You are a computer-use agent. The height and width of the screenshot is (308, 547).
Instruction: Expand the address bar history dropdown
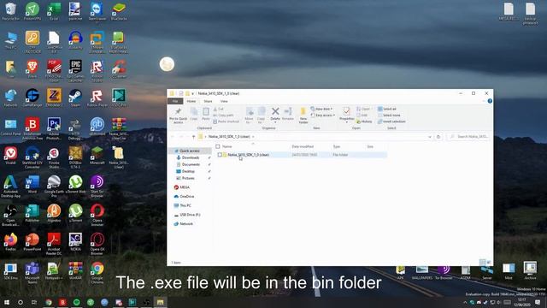(430, 137)
